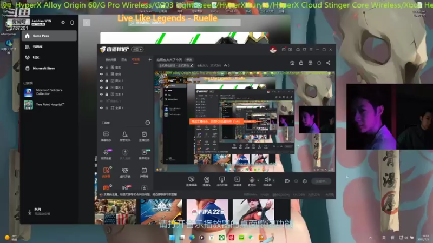Viewport: 433px width, 243px height.
Task: Expand the speaker options arrow
Action: coord(274,180)
